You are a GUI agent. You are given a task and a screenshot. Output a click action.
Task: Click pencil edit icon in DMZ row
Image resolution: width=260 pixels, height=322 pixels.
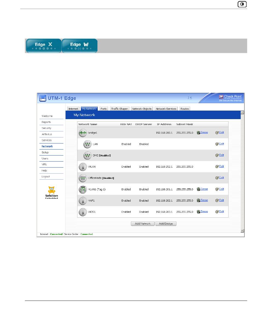click(217, 156)
